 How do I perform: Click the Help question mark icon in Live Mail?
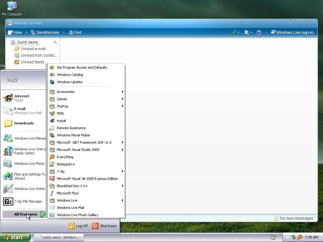[x=259, y=32]
